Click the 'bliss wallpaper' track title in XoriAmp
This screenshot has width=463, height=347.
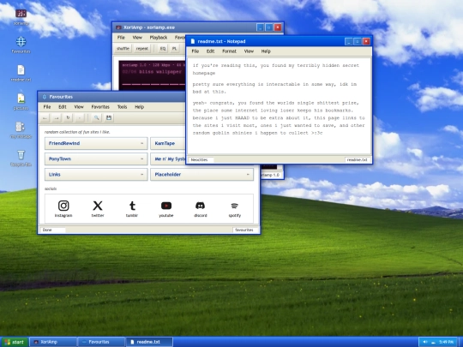[160, 72]
